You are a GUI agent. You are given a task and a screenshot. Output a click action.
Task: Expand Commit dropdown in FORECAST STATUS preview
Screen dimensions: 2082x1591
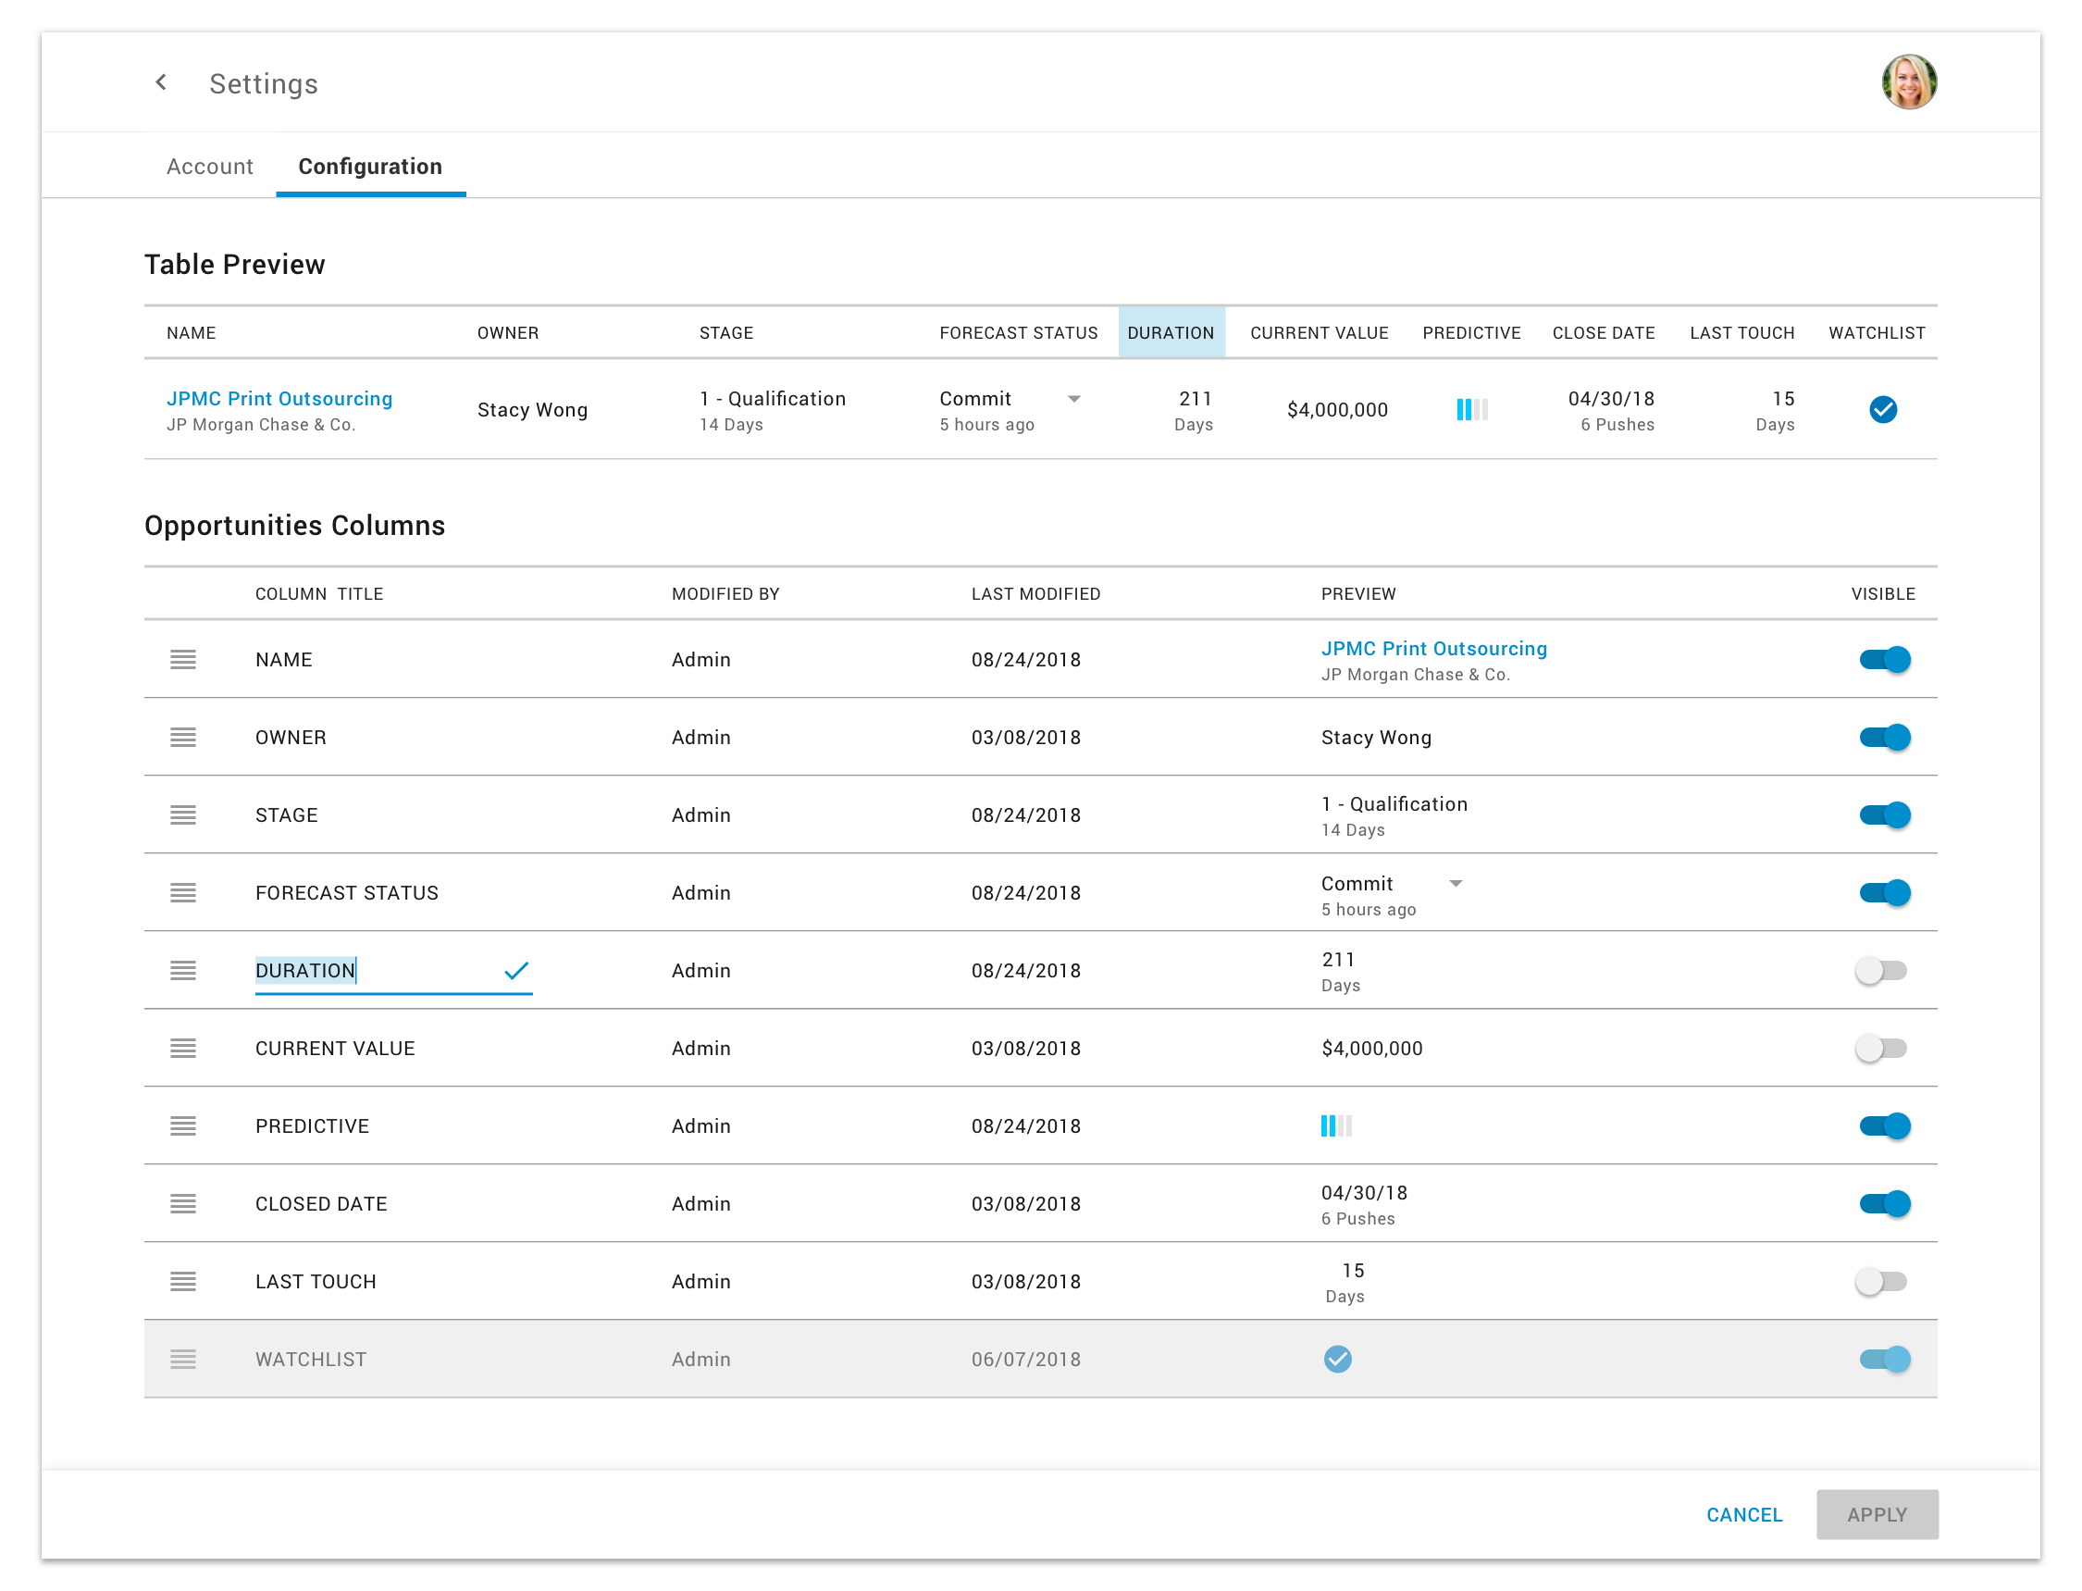pyautogui.click(x=1455, y=884)
